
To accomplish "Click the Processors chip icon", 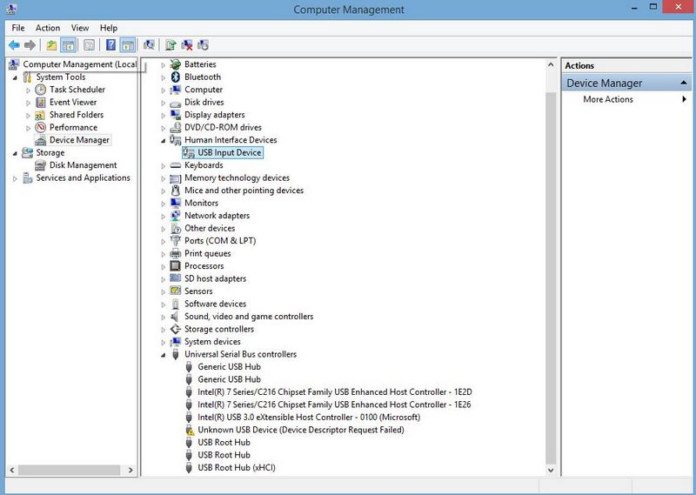I will click(176, 266).
